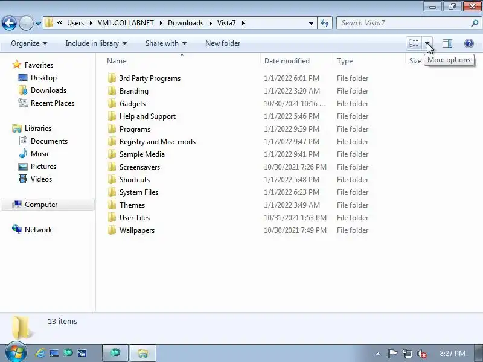483x362 pixels.
Task: Show hidden system tray icons
Action: [378, 354]
